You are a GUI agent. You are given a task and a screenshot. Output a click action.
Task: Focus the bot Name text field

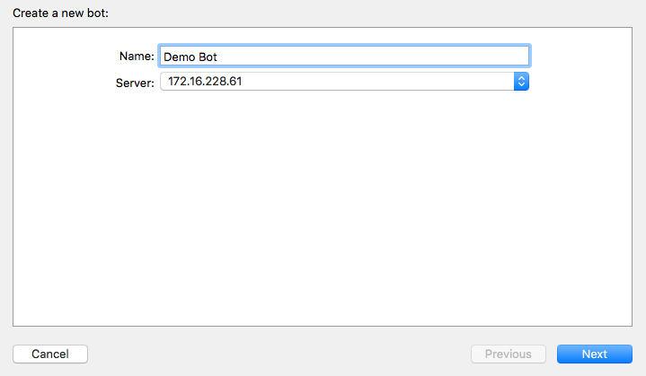(x=344, y=56)
